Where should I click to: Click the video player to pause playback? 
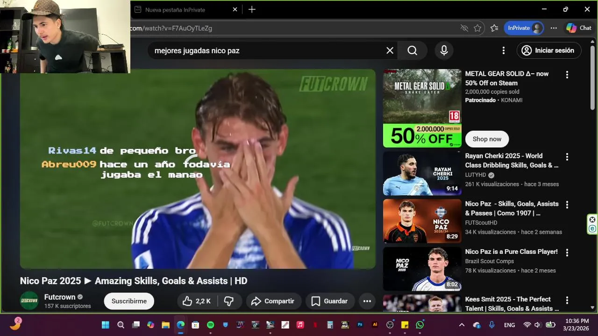(198, 169)
